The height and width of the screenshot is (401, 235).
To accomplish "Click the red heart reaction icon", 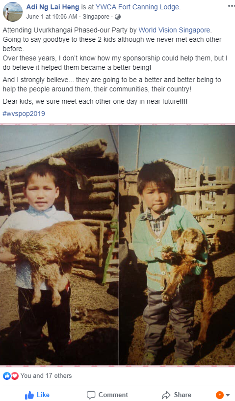I will point(15,375).
